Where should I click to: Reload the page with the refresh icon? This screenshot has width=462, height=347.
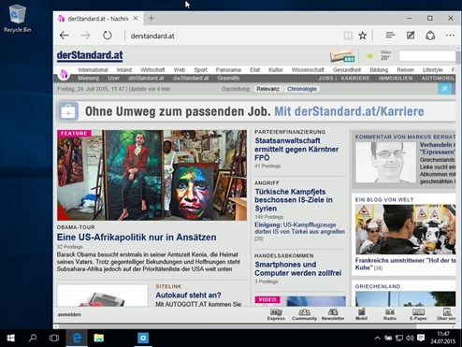click(108, 36)
